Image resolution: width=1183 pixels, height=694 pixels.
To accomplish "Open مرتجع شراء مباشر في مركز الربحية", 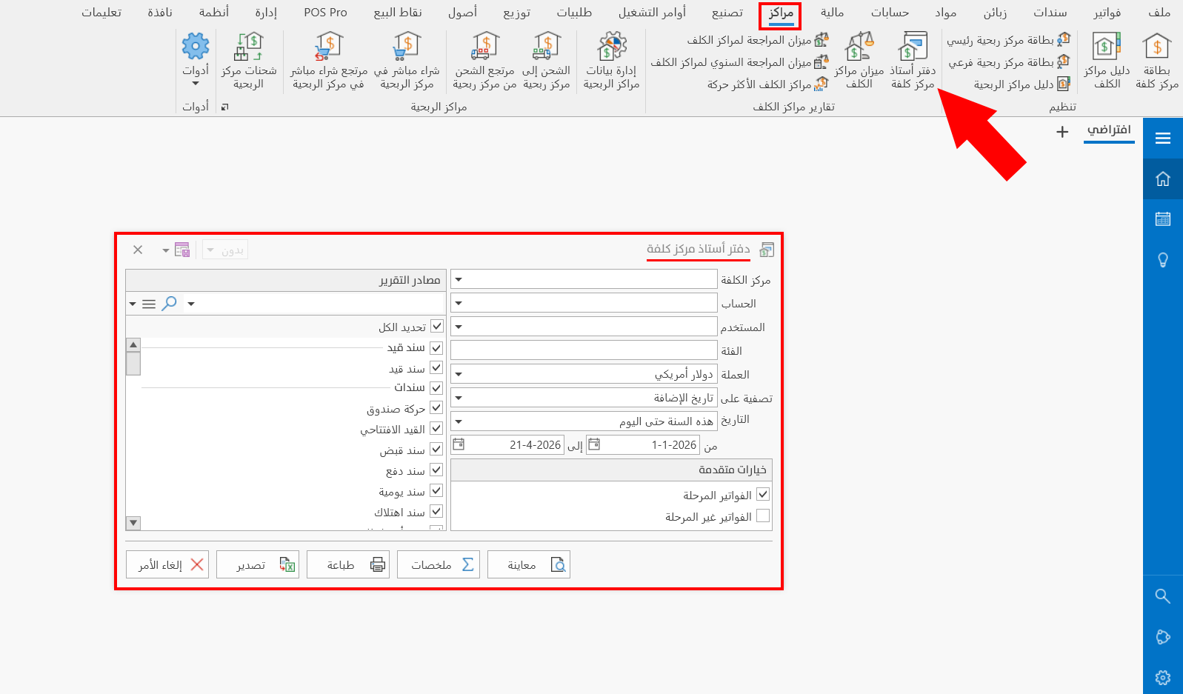I will click(x=329, y=61).
